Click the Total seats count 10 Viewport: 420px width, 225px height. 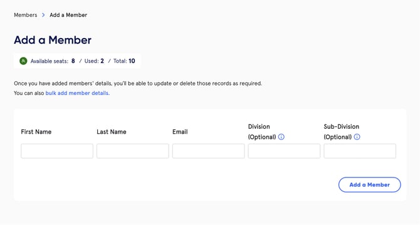click(132, 61)
